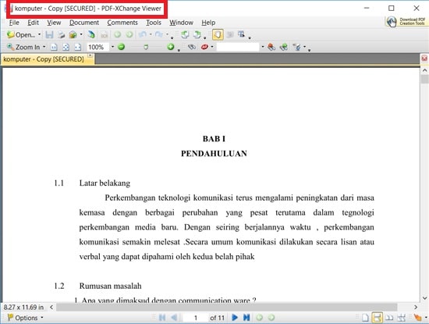The image size is (429, 324).
Task: Expand the Open button dropdown arrow
Action: click(x=40, y=34)
